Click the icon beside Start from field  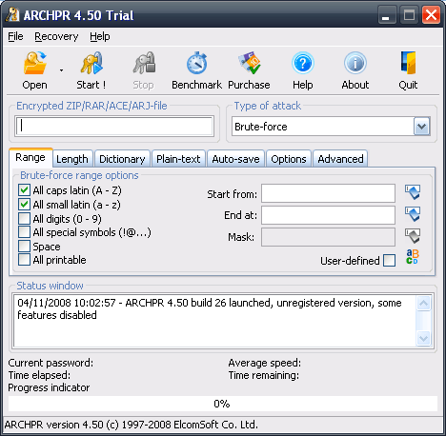tap(413, 192)
